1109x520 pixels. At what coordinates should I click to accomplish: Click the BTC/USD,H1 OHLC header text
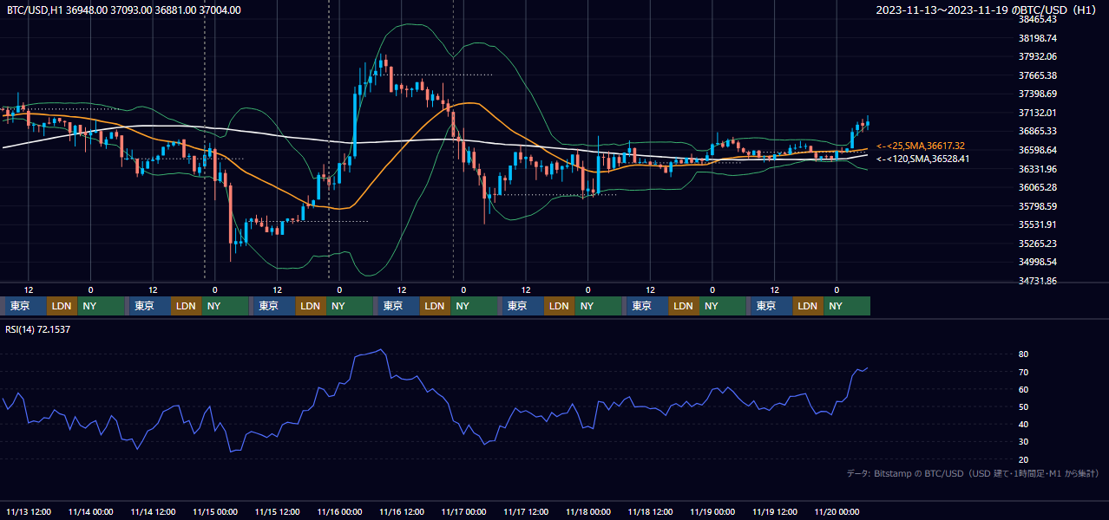(124, 10)
